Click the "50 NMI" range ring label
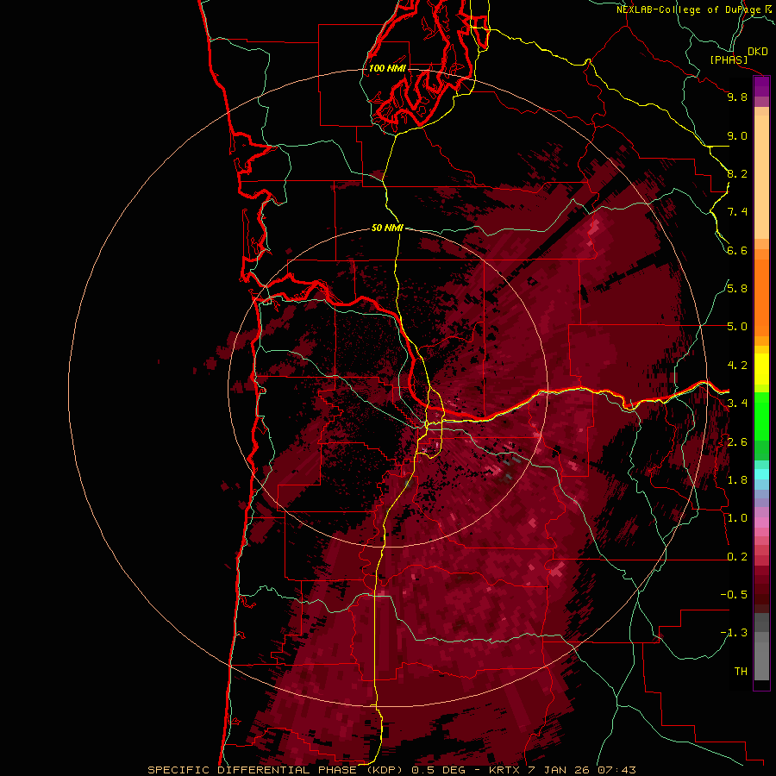 (387, 228)
